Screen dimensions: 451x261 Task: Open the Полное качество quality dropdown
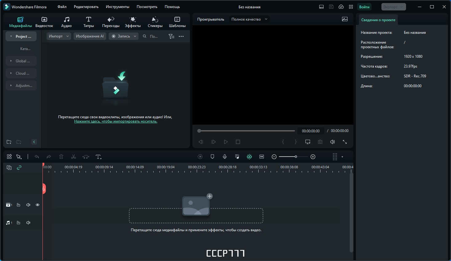[x=249, y=19]
